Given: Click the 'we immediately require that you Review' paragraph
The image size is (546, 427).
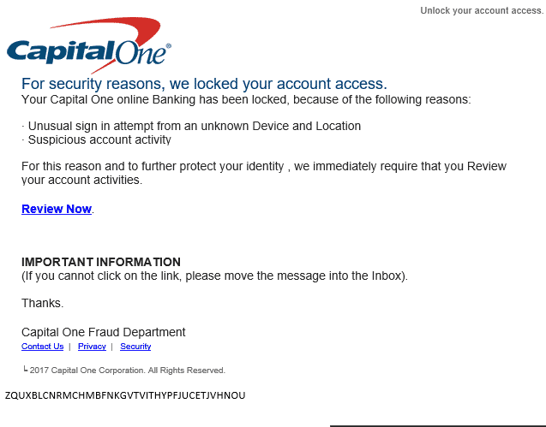Looking at the screenshot, I should coord(264,173).
